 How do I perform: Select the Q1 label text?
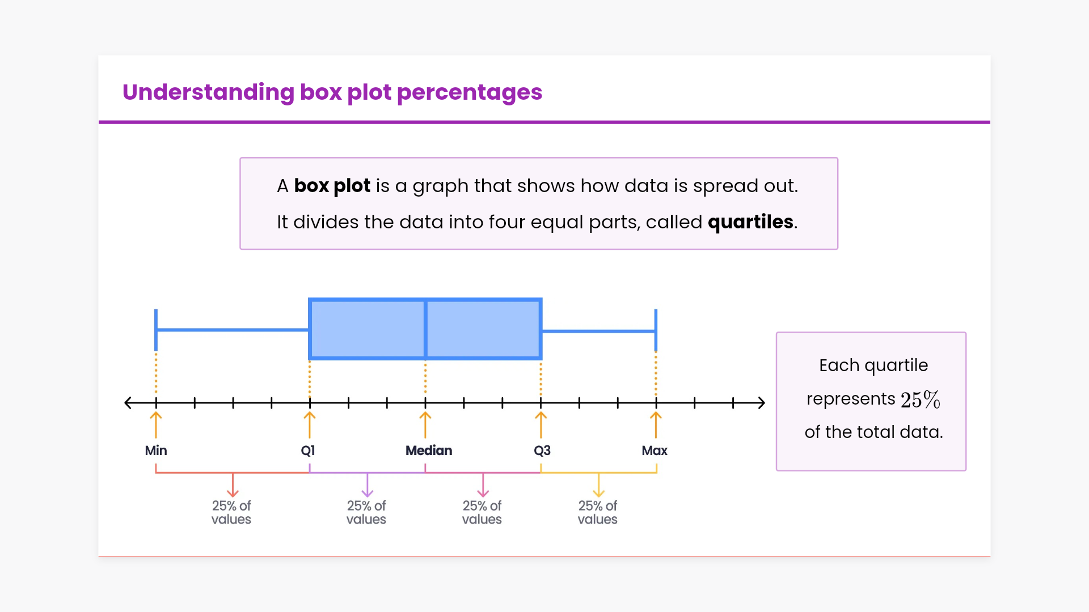[x=308, y=450]
